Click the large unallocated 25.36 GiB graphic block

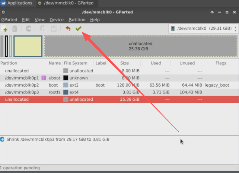141,46
